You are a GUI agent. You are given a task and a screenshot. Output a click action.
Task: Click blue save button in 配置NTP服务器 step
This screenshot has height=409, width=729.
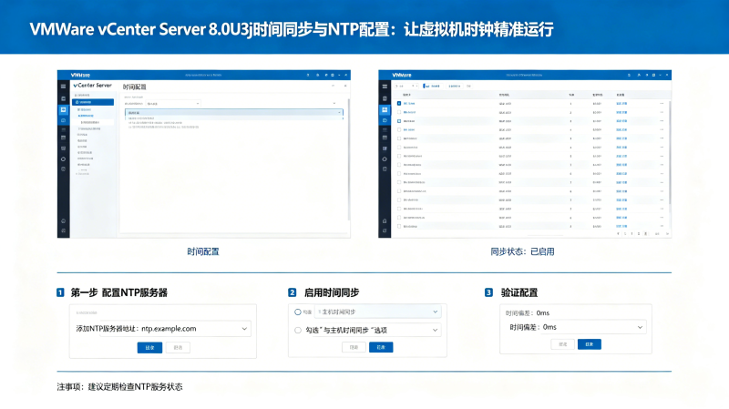149,348
